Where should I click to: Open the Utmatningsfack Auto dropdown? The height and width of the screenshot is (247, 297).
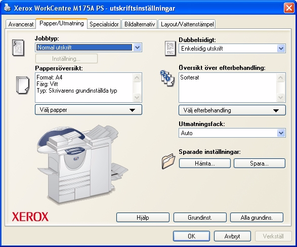(x=232, y=133)
